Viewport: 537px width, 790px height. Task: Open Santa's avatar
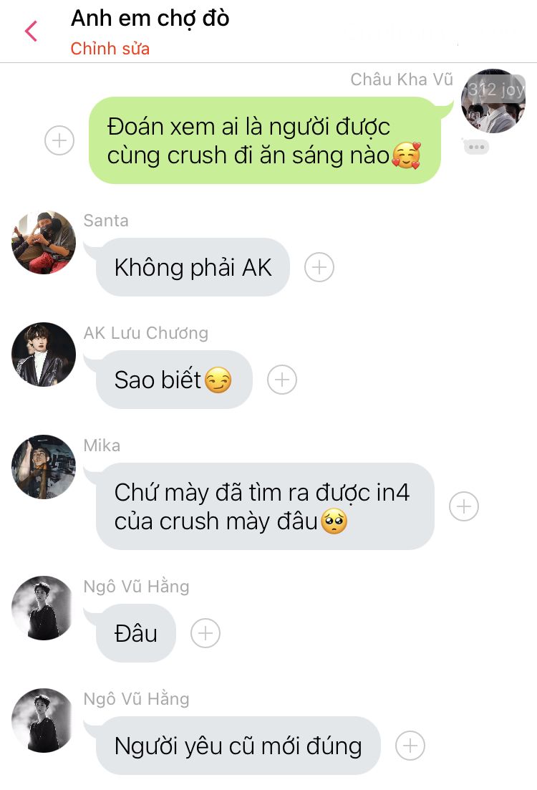pos(44,242)
